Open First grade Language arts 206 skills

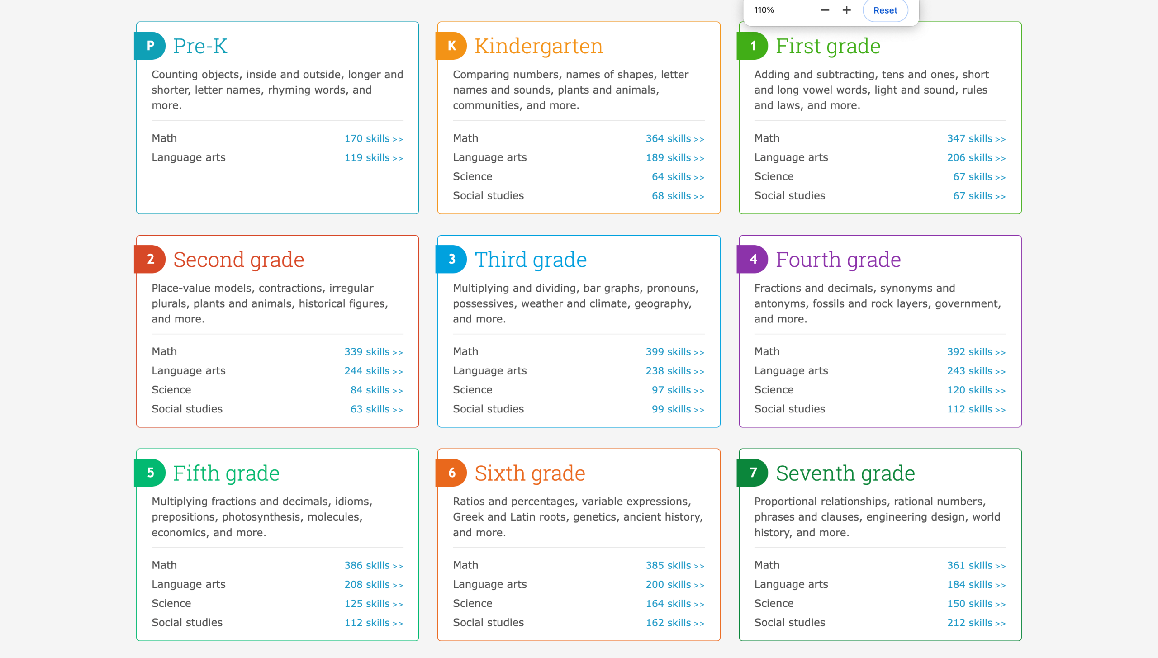[976, 158]
